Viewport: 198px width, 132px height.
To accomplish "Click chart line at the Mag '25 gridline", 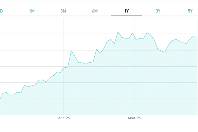I will click(x=134, y=35).
